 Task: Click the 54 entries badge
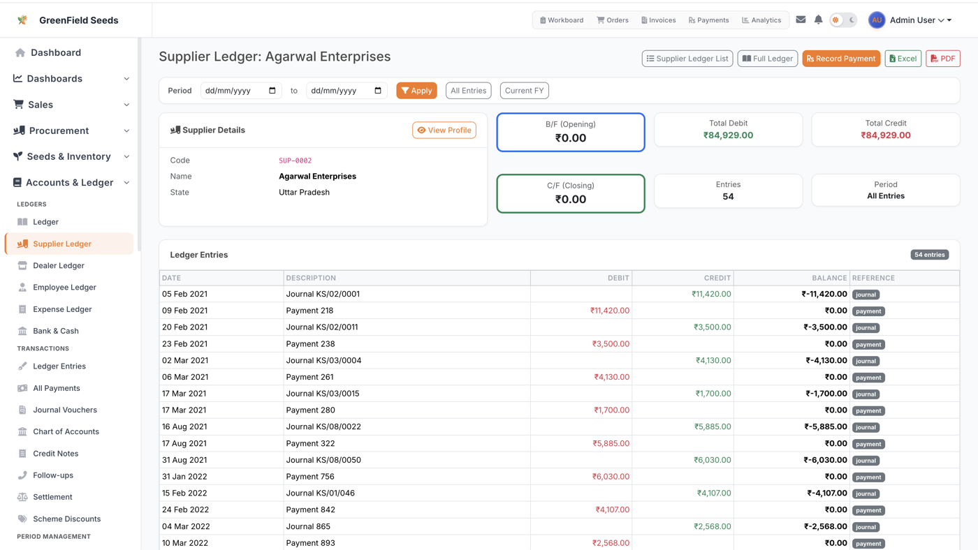click(929, 255)
